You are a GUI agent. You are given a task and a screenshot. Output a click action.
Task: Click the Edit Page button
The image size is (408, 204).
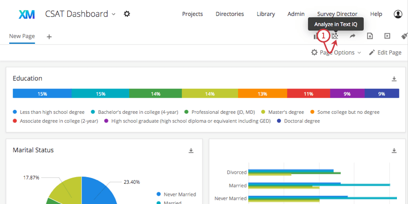[385, 52]
